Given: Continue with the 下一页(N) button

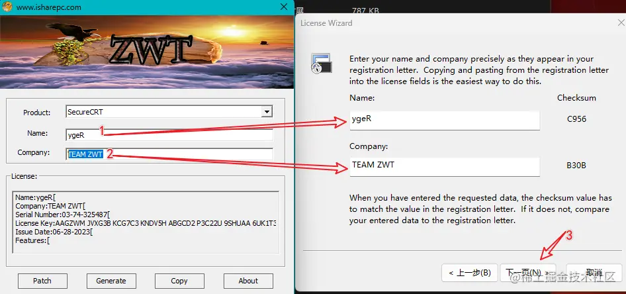Looking at the screenshot, I should [x=528, y=273].
